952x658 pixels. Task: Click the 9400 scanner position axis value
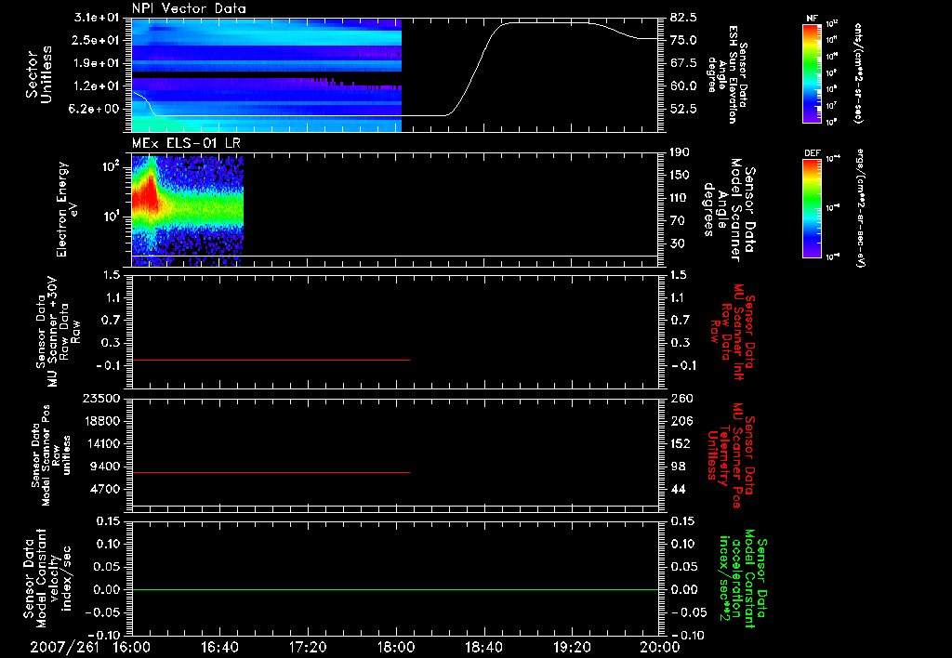106,467
